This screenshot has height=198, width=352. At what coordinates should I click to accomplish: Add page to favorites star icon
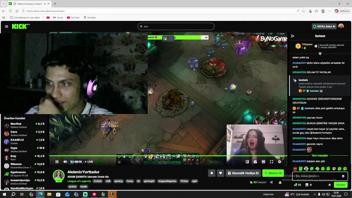point(303,11)
